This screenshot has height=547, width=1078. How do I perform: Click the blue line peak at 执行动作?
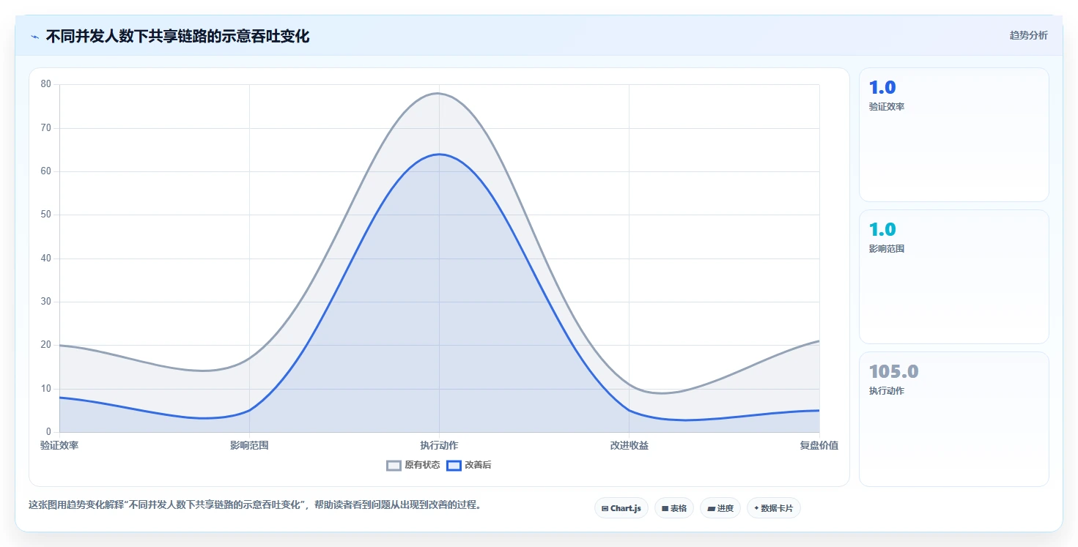pos(439,154)
